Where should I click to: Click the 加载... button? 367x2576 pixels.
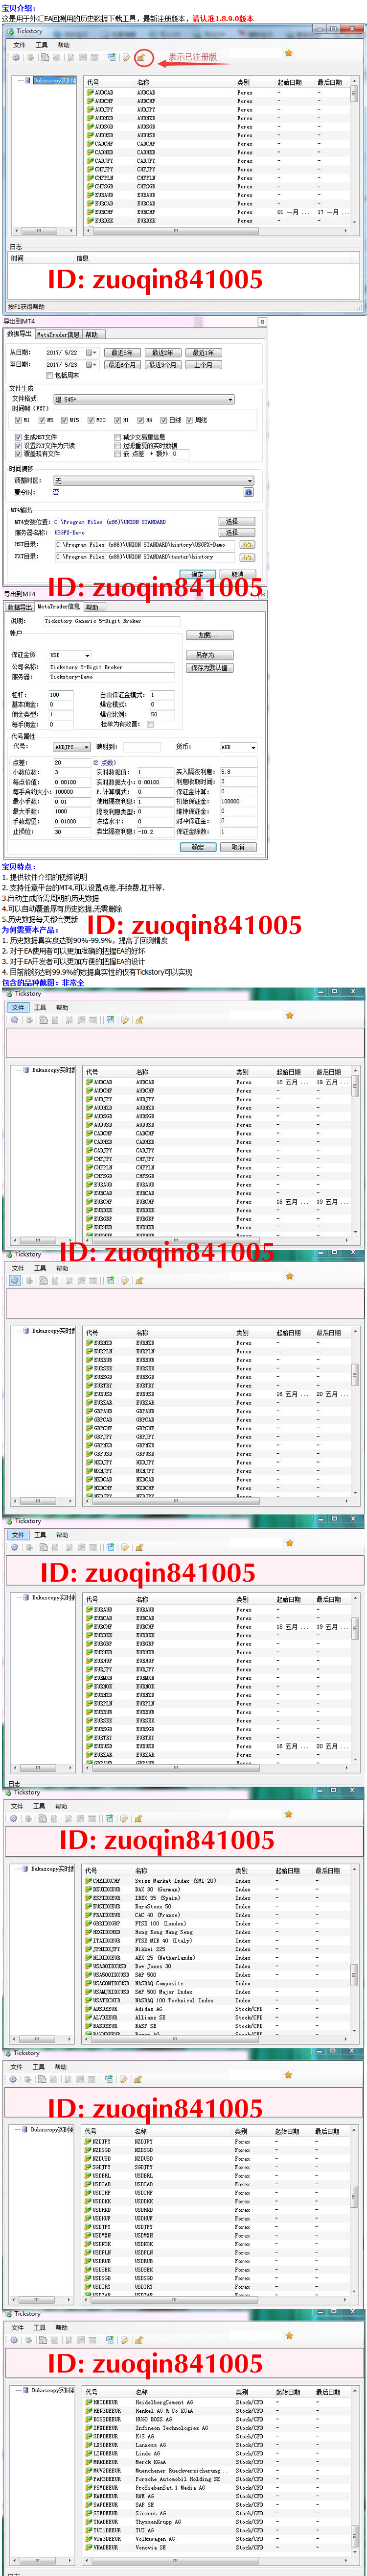[208, 635]
